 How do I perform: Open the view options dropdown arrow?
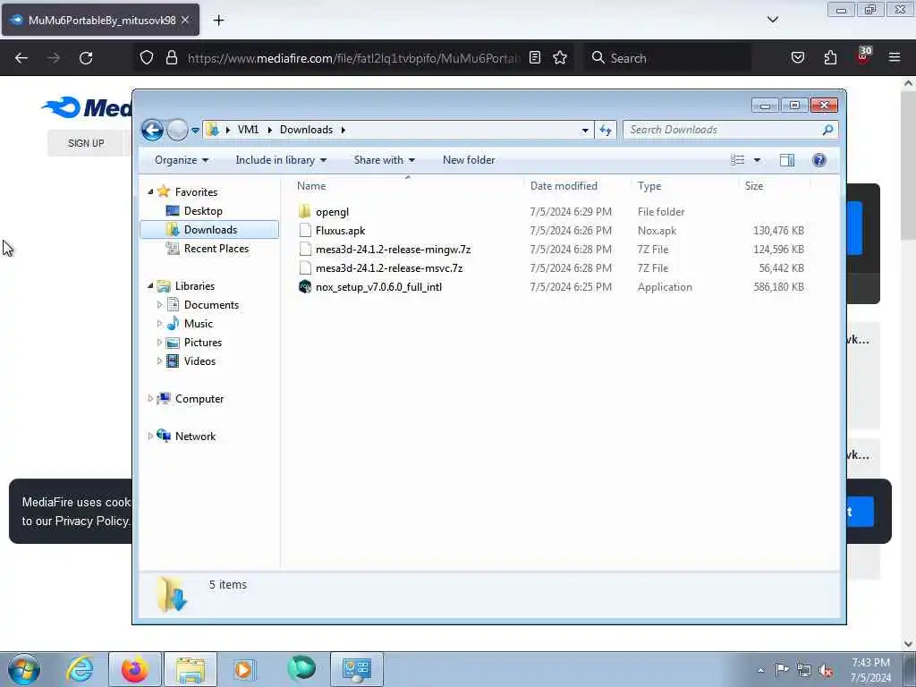[x=757, y=160]
